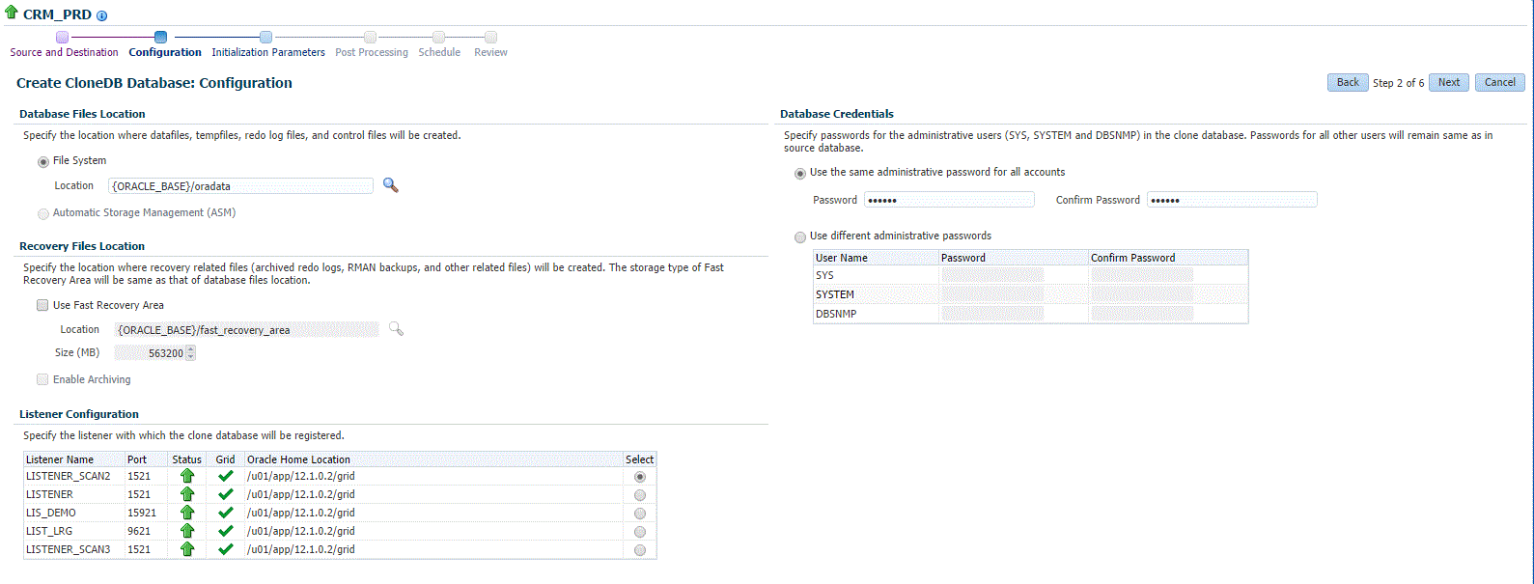
Task: Select the LISTENER_SCAN3 listener radio button
Action: (640, 550)
